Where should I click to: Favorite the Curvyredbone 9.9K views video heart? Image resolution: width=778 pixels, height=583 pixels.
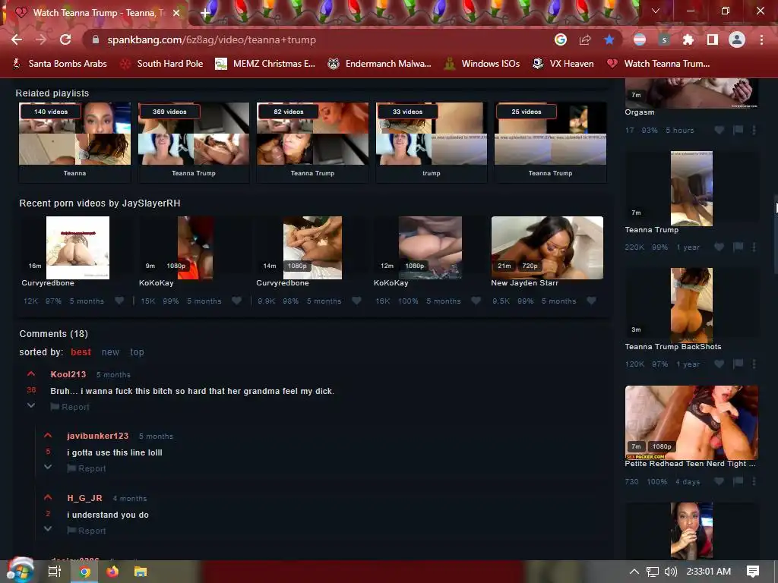(x=356, y=301)
